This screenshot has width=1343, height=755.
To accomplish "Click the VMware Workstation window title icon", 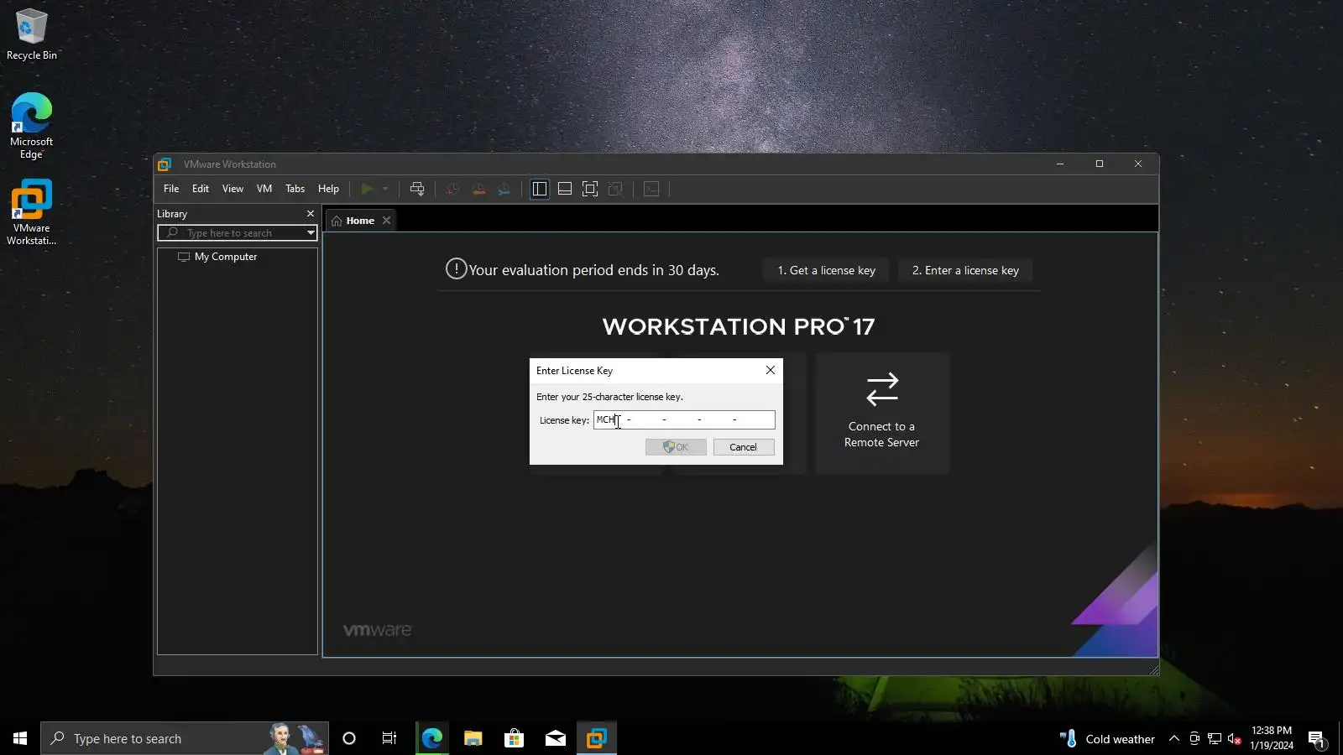I will [165, 164].
